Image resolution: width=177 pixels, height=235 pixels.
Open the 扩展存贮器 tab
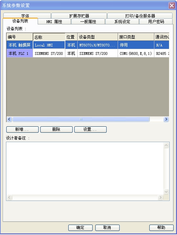click(79, 16)
